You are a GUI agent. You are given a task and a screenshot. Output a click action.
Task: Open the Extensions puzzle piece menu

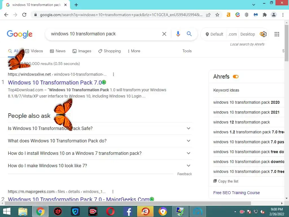click(x=265, y=15)
